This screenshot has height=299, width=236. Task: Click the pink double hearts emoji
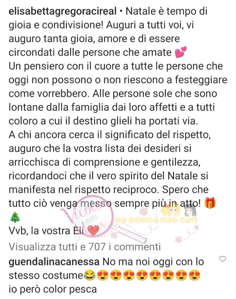pyautogui.click(x=181, y=52)
